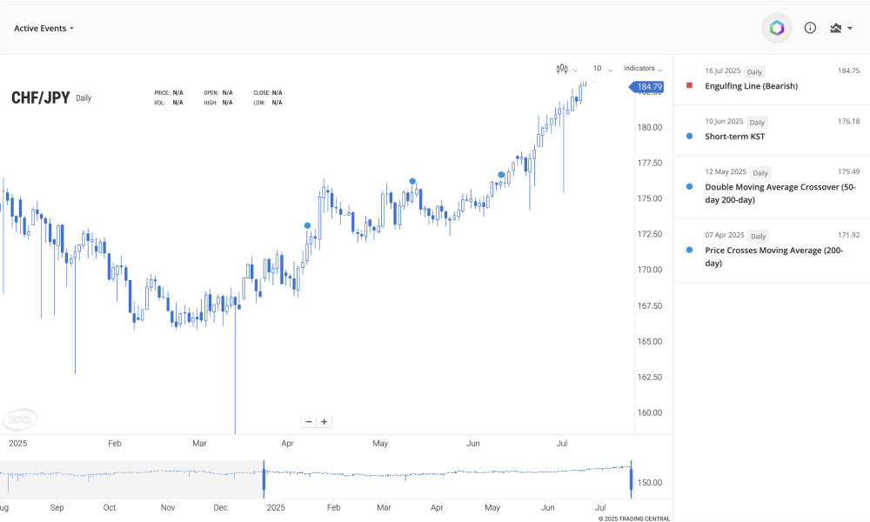
Task: Click the colorful hexagon Trading Central logo
Action: click(776, 27)
